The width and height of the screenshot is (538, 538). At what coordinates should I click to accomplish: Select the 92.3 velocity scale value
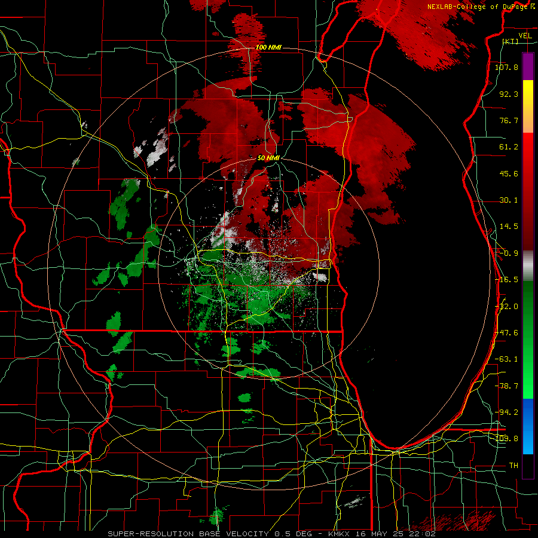tap(509, 94)
